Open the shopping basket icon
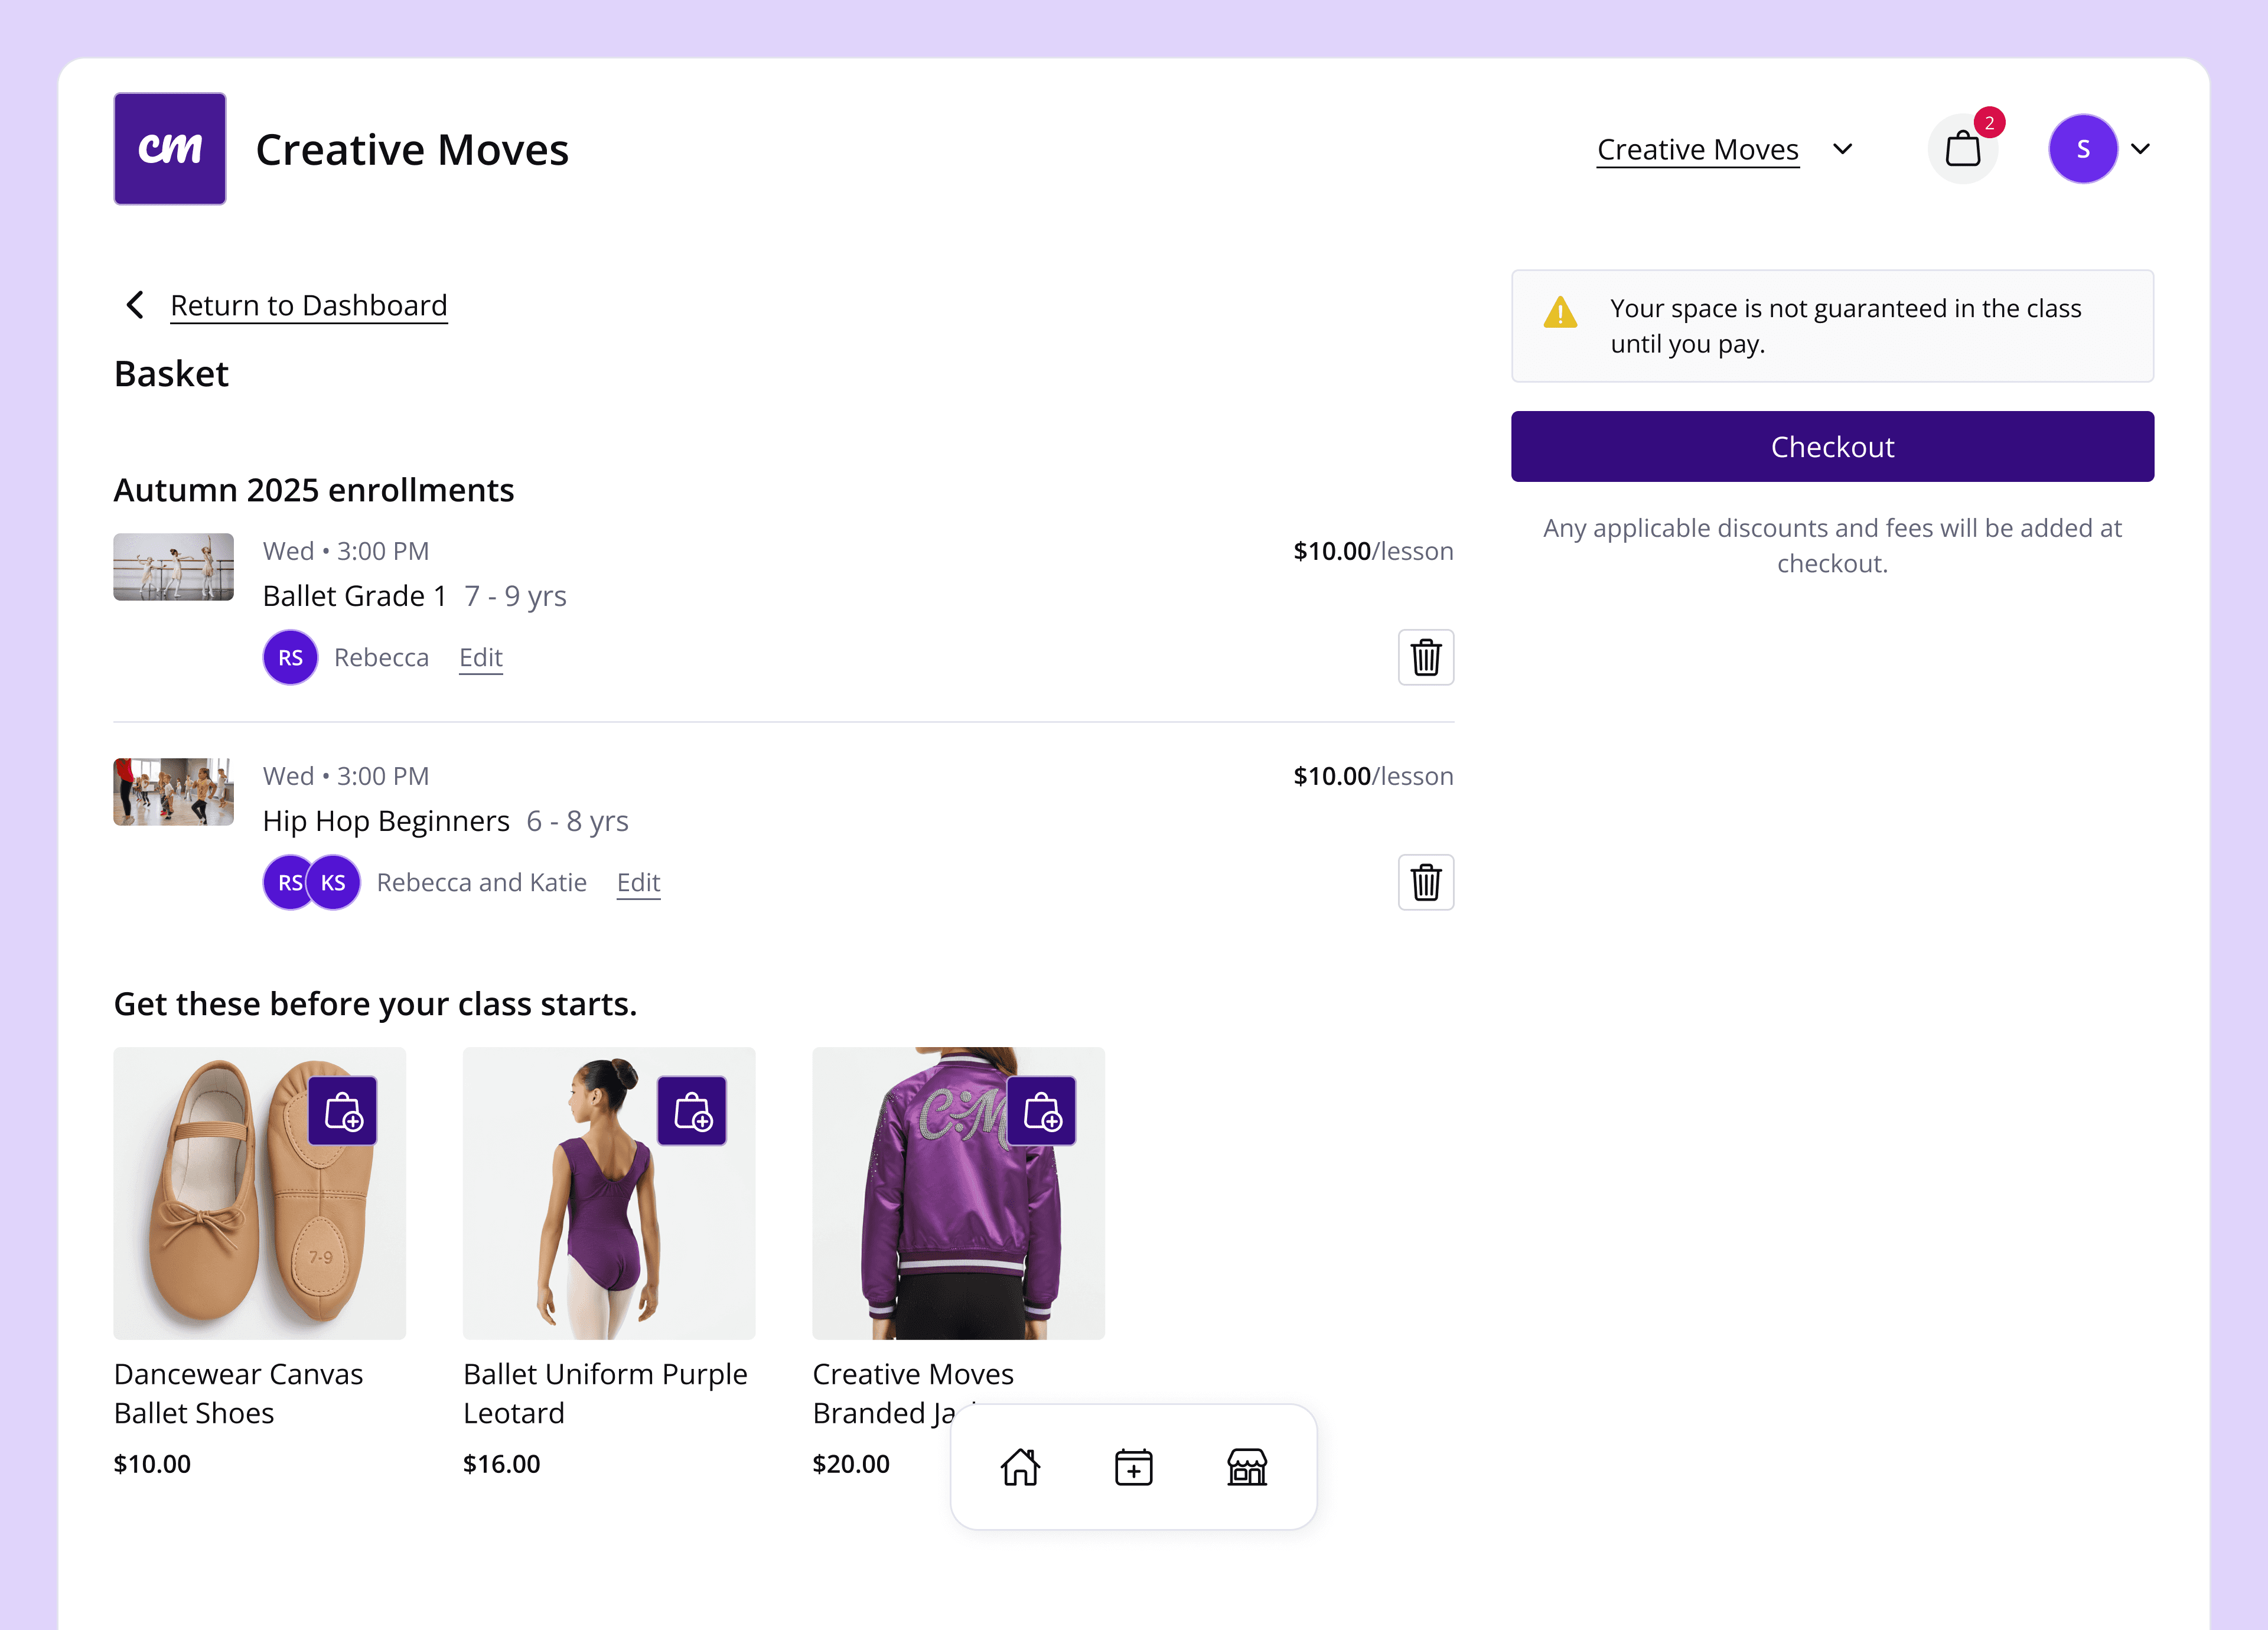This screenshot has width=2268, height=1630. (1962, 150)
